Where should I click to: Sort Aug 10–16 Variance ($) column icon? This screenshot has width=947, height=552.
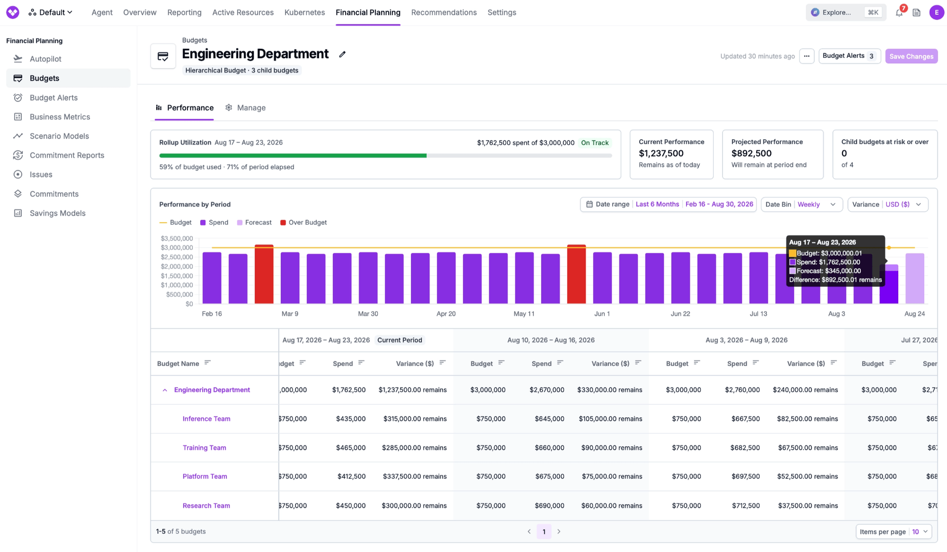(x=638, y=363)
